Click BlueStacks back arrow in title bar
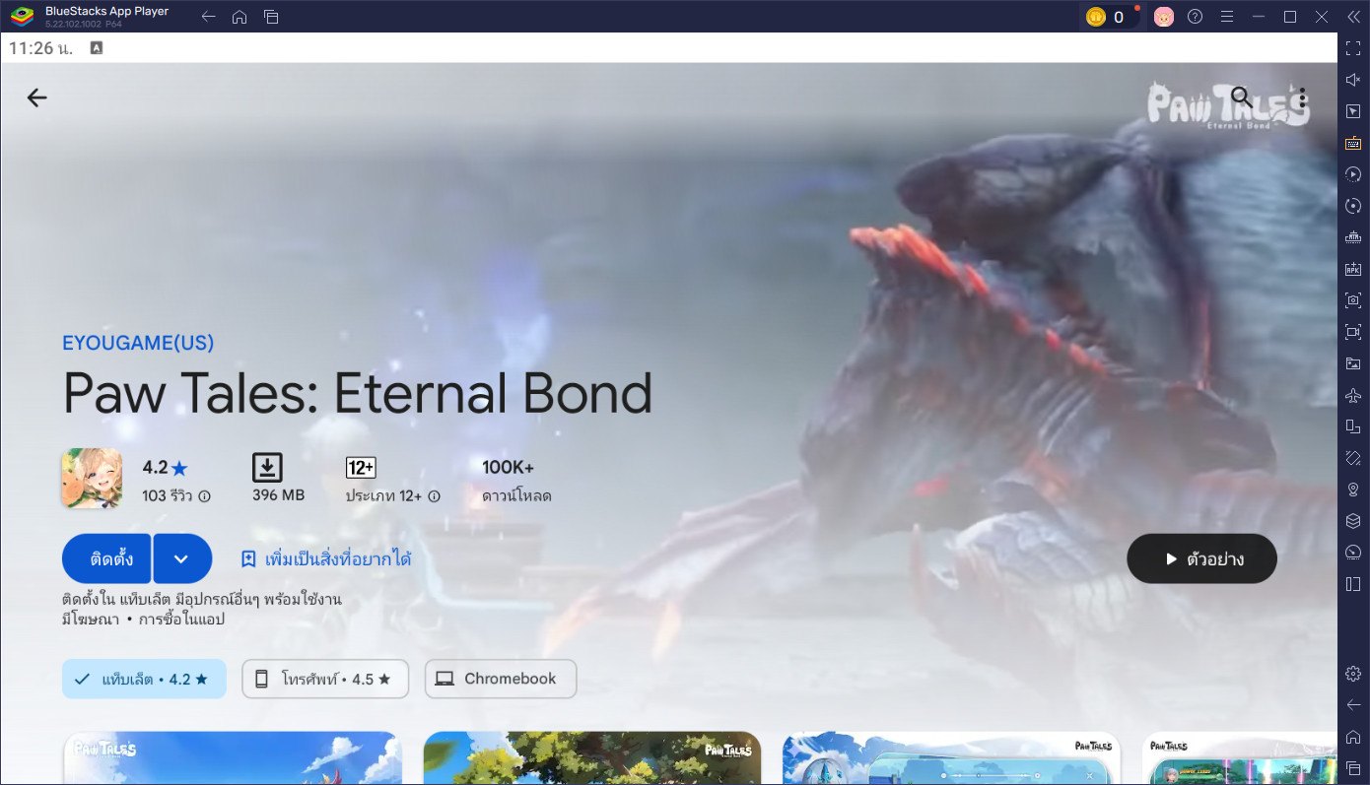The image size is (1370, 785). coord(208,17)
